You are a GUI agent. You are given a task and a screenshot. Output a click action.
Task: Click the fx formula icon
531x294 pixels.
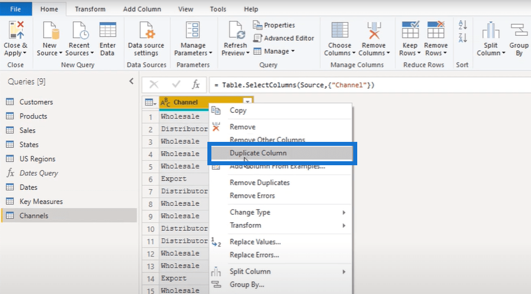(x=196, y=84)
